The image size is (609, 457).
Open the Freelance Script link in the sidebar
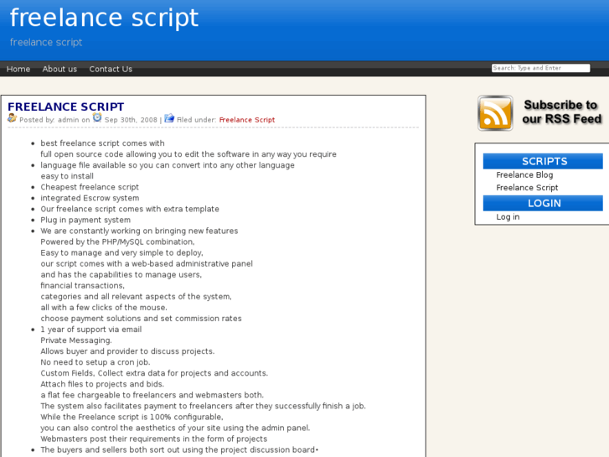527,188
